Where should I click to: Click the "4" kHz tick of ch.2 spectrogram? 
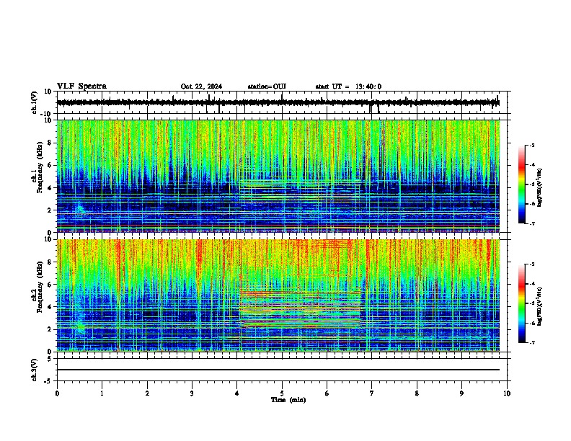pos(50,307)
